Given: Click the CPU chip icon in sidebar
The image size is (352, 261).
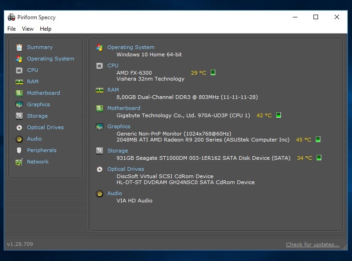Looking at the screenshot, I should (19, 71).
